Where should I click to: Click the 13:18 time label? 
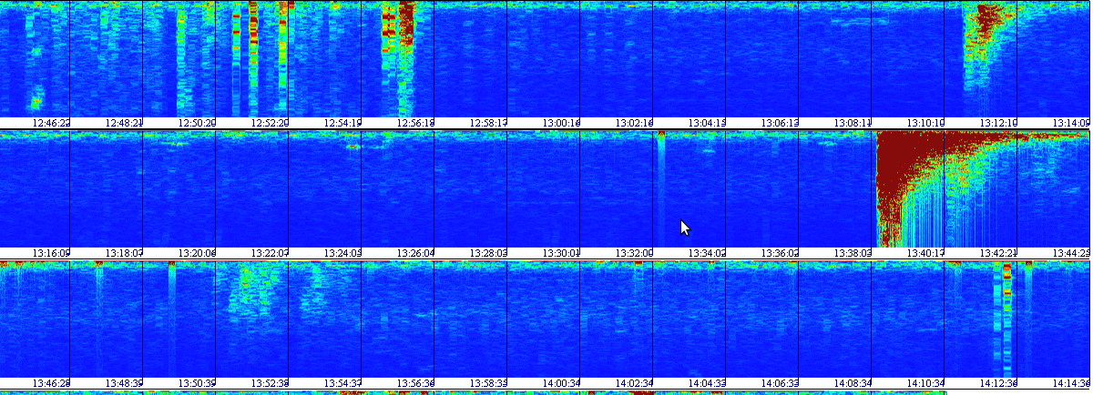124,253
